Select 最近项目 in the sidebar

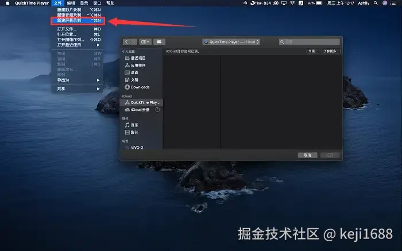pyautogui.click(x=141, y=58)
